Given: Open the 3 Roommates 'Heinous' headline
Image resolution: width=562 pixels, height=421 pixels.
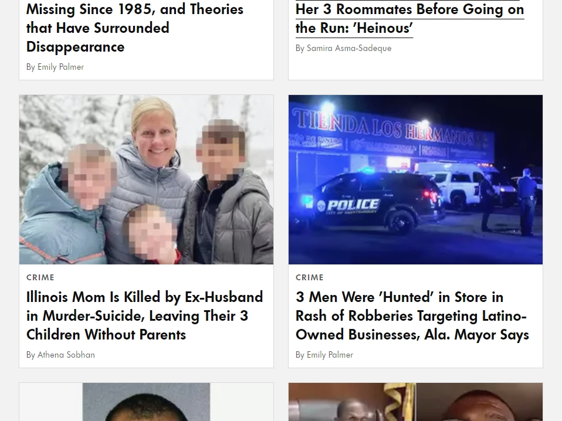Looking at the screenshot, I should click(409, 19).
